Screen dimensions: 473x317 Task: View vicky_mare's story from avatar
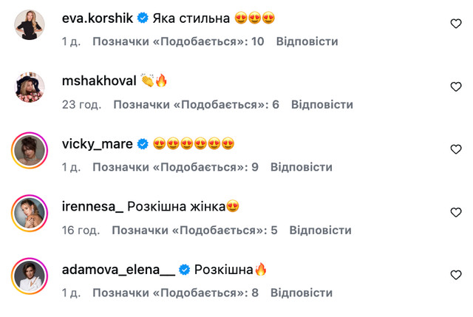(30, 151)
